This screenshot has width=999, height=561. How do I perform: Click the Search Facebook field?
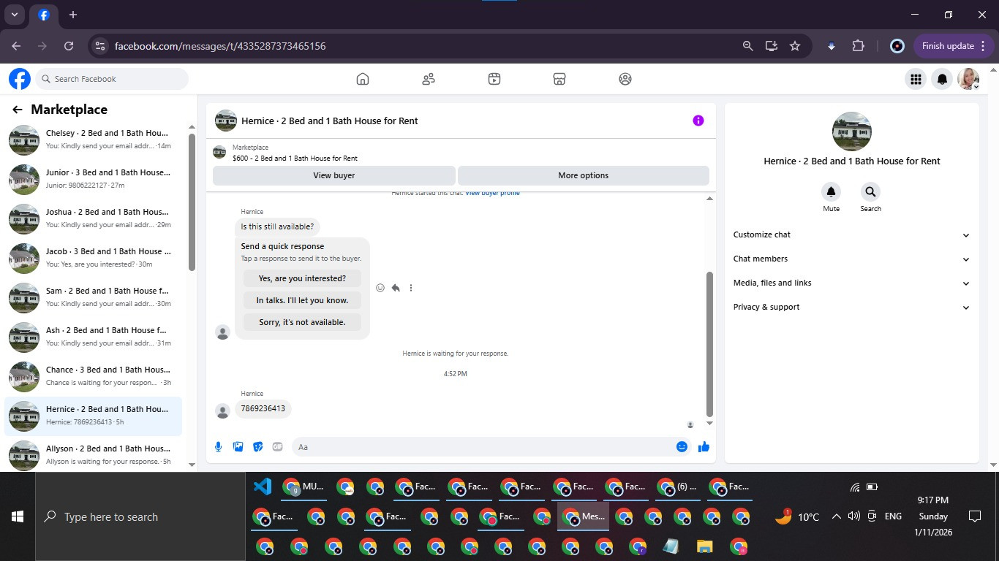[112, 79]
